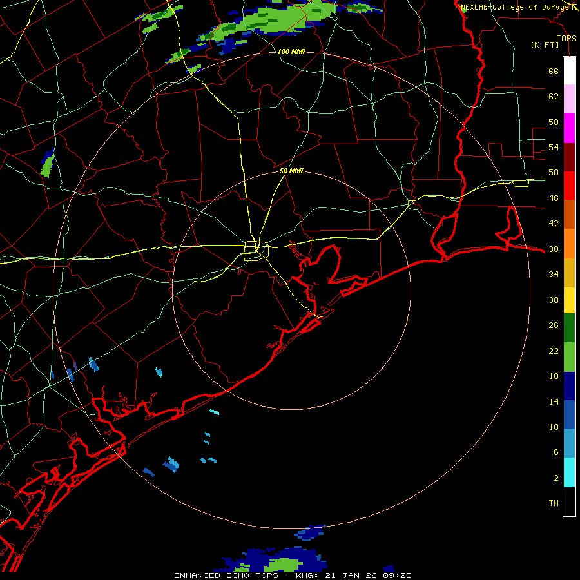The image size is (580, 580).
Task: Click the legend value '42'
Action: coord(554,224)
